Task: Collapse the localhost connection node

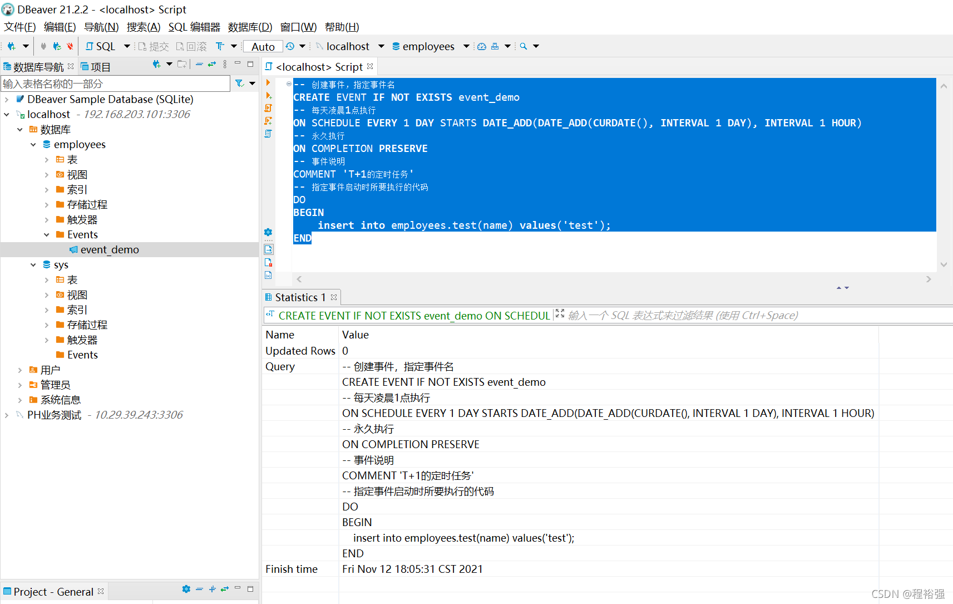Action: tap(7, 114)
